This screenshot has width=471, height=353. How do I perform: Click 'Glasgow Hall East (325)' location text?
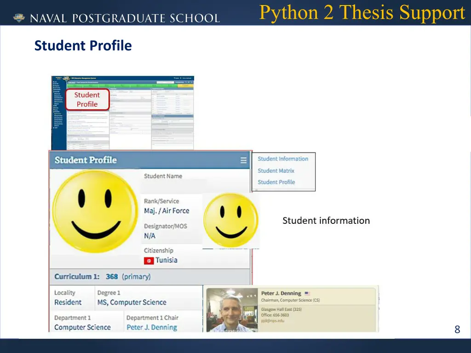click(x=281, y=309)
